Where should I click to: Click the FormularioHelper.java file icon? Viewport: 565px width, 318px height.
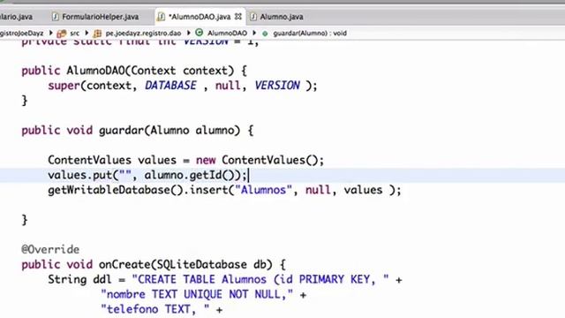pos(55,17)
